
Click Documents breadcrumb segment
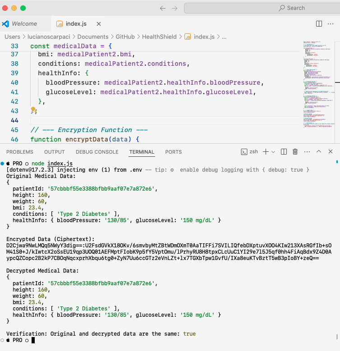(93, 36)
